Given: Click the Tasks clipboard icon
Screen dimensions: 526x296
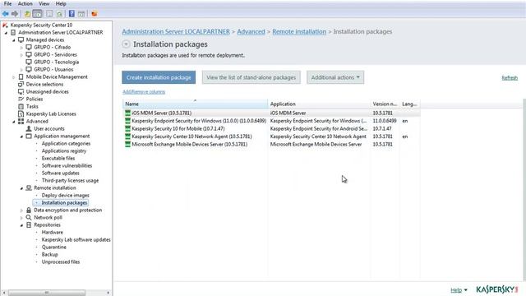Looking at the screenshot, I should (x=21, y=106).
